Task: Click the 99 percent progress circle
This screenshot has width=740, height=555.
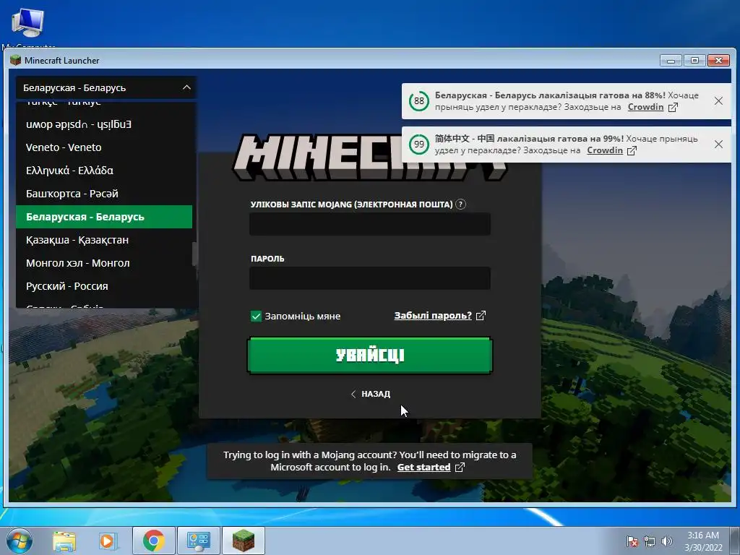Action: click(419, 145)
